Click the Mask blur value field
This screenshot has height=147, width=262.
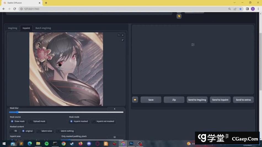coord(115,109)
